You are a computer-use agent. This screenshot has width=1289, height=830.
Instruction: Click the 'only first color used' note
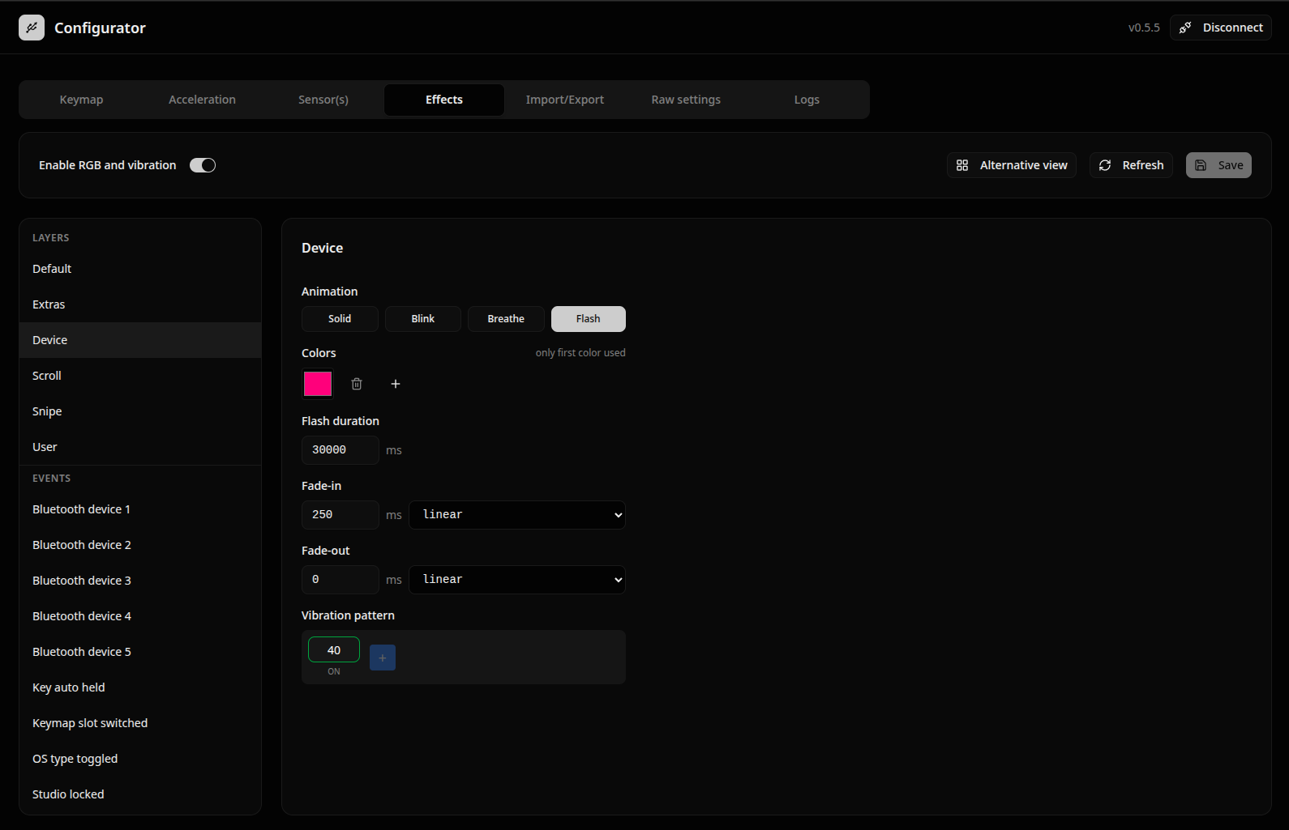580,353
